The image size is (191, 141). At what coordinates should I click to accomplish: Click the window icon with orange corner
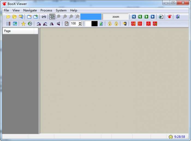point(29,17)
